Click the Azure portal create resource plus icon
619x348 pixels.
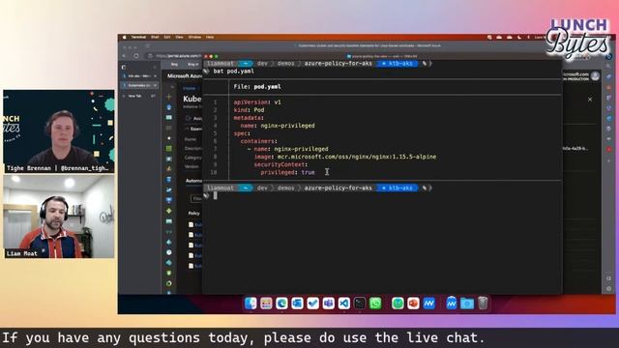(x=169, y=97)
